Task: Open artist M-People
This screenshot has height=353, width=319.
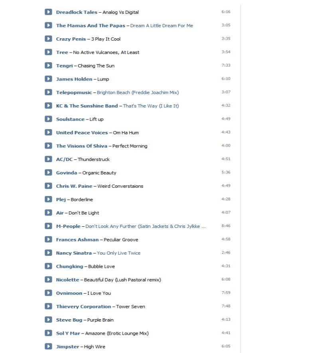Action: (68, 226)
